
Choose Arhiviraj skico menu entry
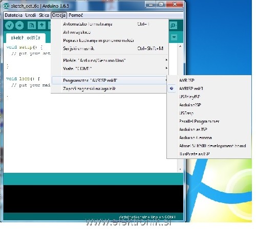pos(110,32)
